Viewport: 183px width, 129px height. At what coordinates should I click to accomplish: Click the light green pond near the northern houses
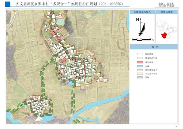coord(60,22)
